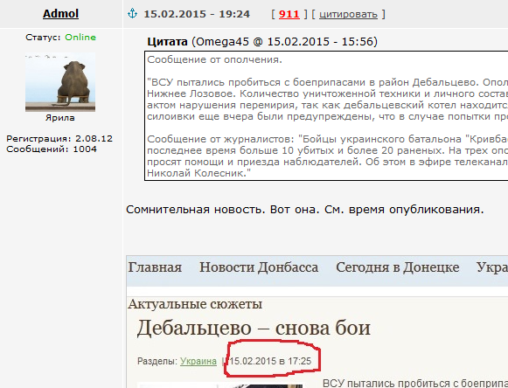
Task: Click the elephant avatar image
Action: pyautogui.click(x=60, y=82)
